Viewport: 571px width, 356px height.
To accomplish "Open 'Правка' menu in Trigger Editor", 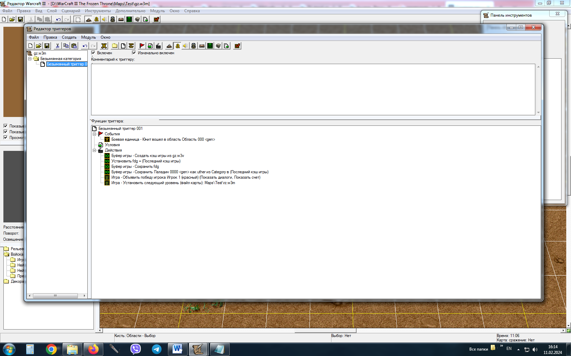I will [50, 37].
